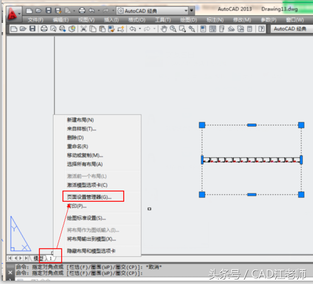Expand quick access toolbar customize arrow
Image resolution: width=313 pixels, height=284 pixels.
(192, 10)
